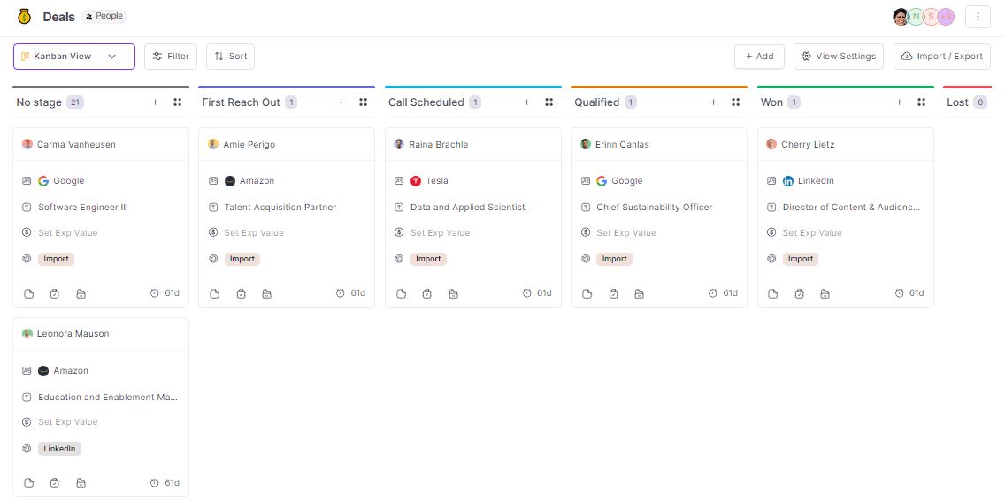Click the 61d timer on Cherry Lietz card
The width and height of the screenshot is (1005, 500).
click(909, 293)
